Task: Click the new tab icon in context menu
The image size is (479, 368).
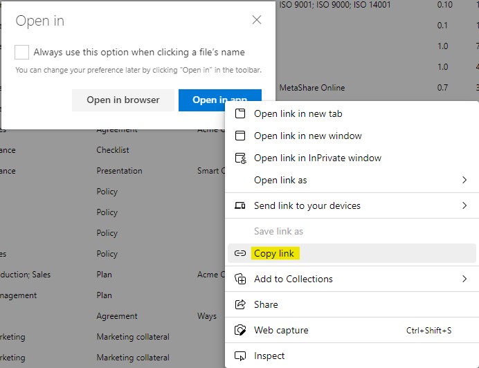Action: [x=241, y=113]
